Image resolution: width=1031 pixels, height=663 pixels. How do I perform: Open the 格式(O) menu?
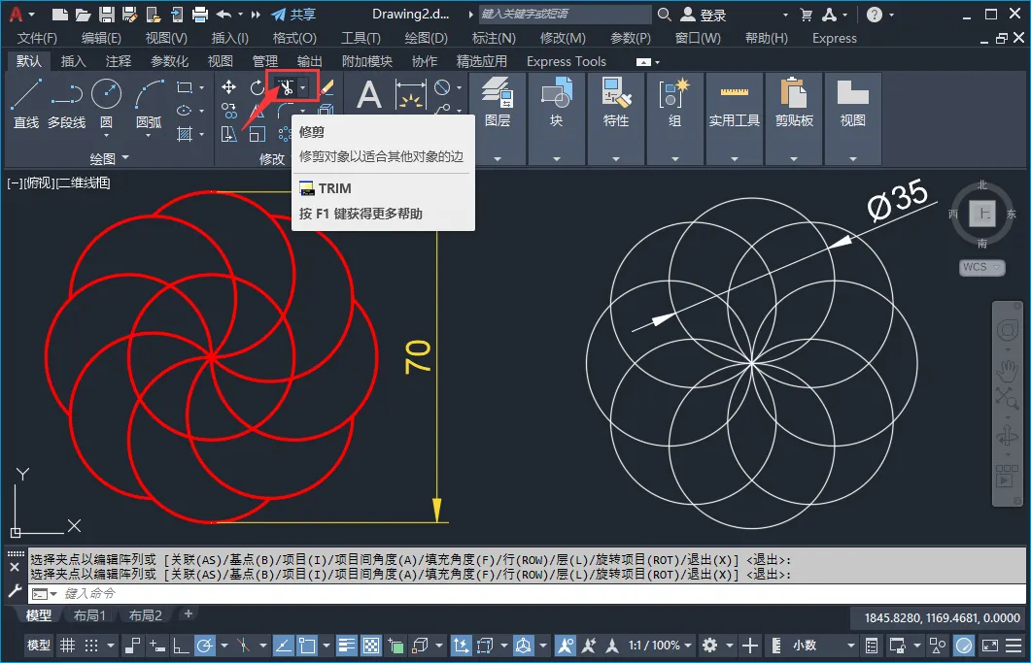(294, 38)
